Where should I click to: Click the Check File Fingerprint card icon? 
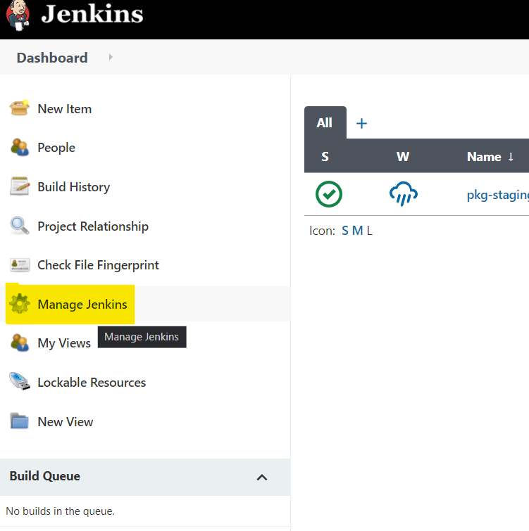(x=20, y=265)
